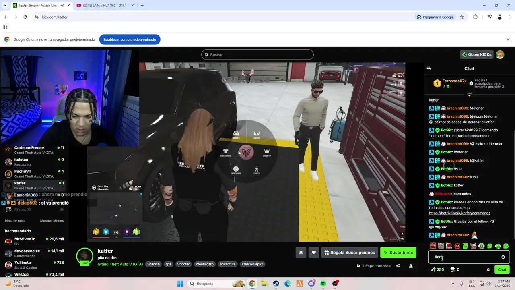Open the botrix.live commands link

point(459,213)
